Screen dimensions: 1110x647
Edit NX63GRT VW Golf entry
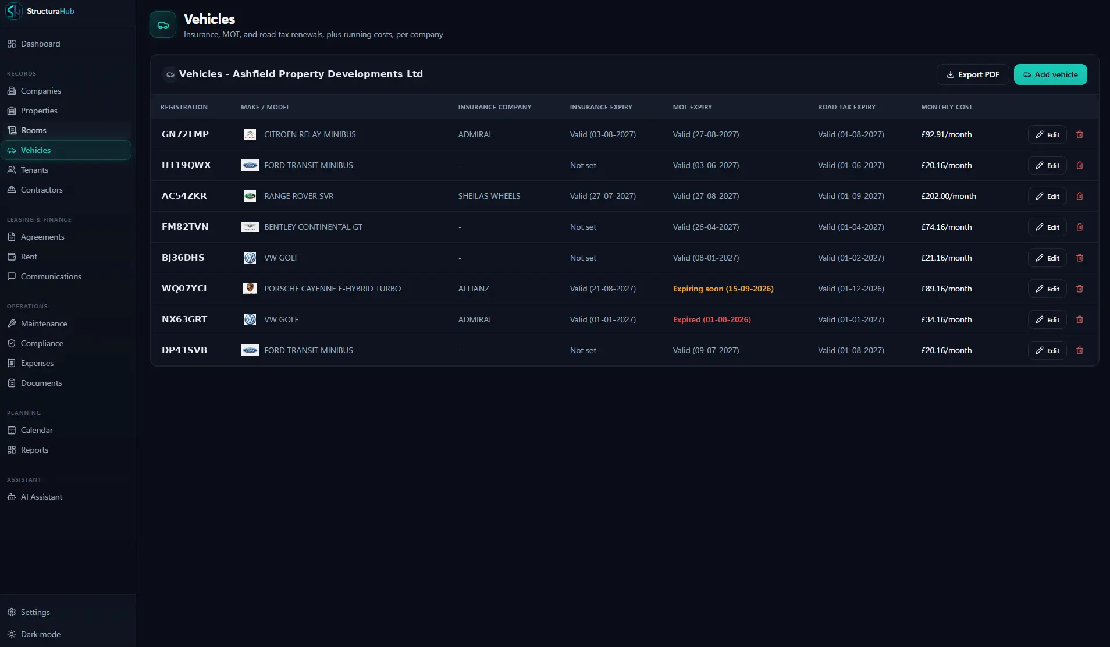point(1047,319)
